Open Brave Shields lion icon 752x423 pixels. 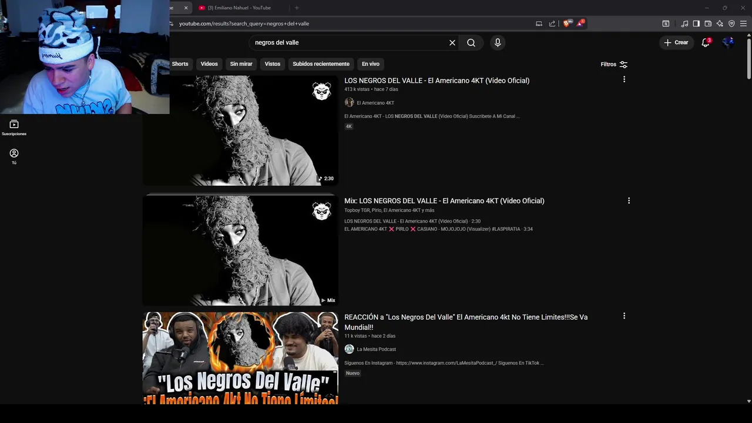pyautogui.click(x=567, y=23)
